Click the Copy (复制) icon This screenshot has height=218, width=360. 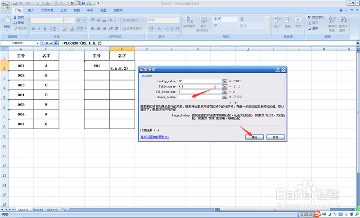tap(15, 22)
